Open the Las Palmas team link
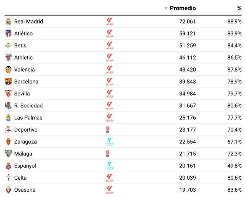This screenshot has width=246, height=197. [x=28, y=118]
